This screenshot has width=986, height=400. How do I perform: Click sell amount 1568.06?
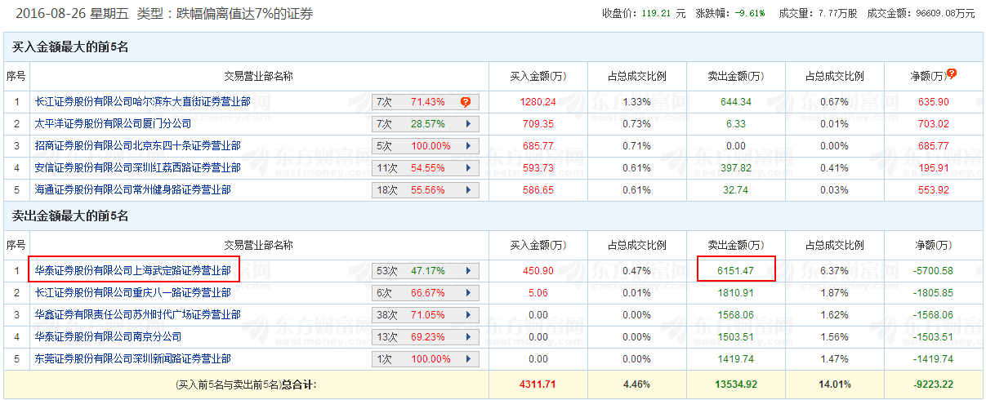pos(736,315)
